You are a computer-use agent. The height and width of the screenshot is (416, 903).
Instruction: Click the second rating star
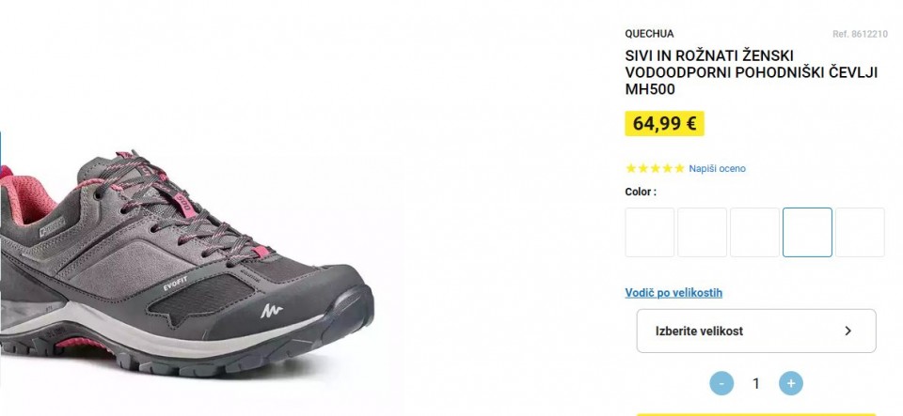point(643,168)
